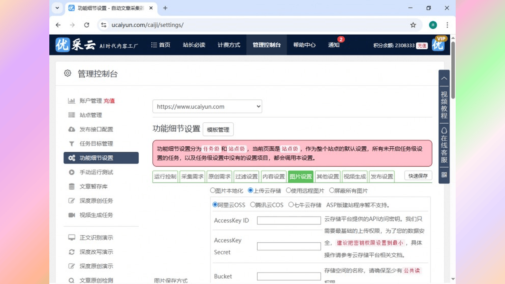This screenshot has width=505, height=284.
Task: Open 帮助中心 in the top navigation
Action: (304, 45)
